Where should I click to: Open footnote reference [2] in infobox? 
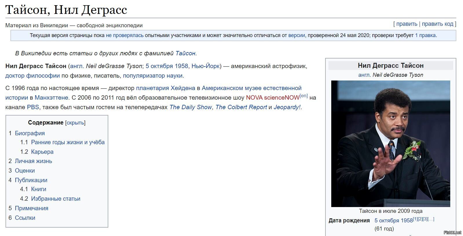point(420,219)
